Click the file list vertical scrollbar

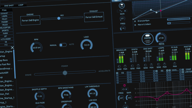14,64
